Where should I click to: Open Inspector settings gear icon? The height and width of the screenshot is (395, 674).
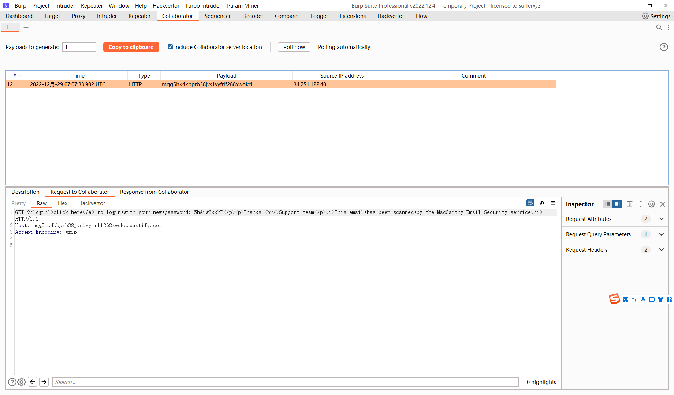pos(652,204)
